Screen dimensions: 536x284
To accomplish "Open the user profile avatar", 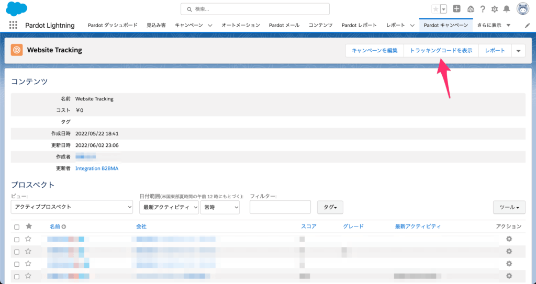I will 523,9.
